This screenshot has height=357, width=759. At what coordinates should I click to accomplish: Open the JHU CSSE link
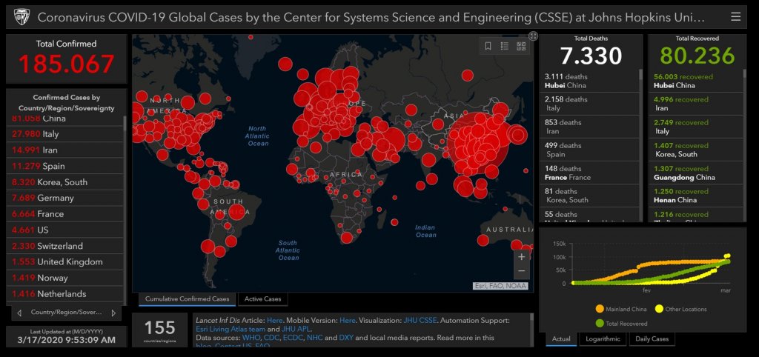420,320
